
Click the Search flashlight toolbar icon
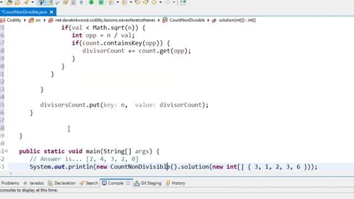click(x=26, y=2)
